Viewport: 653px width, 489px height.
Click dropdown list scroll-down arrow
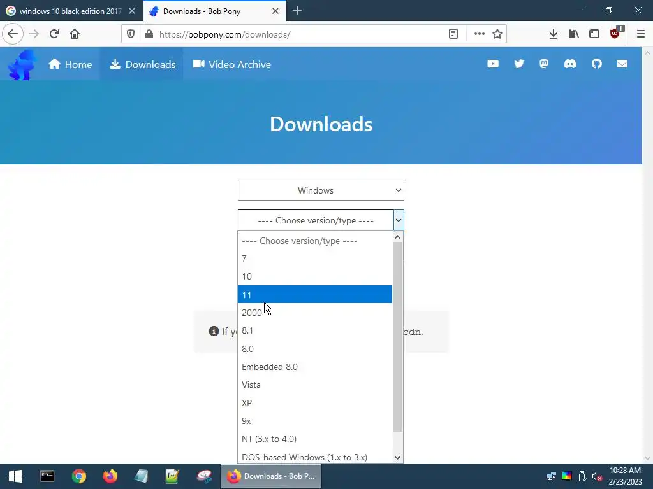pyautogui.click(x=398, y=457)
